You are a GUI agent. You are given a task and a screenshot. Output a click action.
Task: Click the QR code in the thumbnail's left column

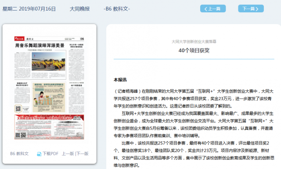click(x=18, y=108)
